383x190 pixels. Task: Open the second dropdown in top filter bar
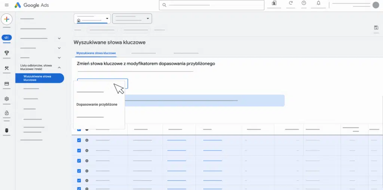point(132,19)
